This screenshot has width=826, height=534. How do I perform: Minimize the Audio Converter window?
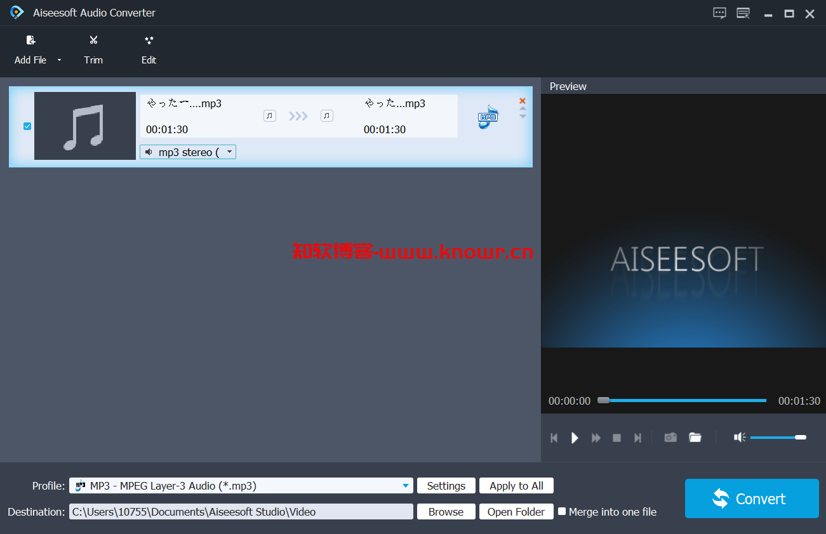click(768, 14)
